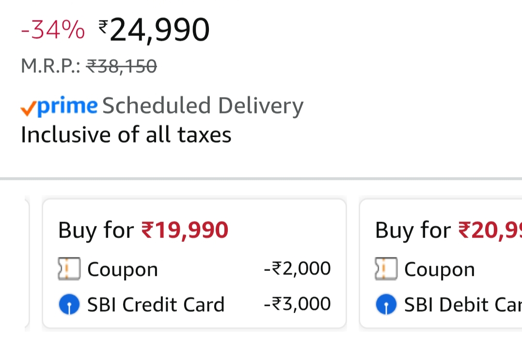
Task: Tap the Coupon label in first card
Action: (x=123, y=269)
